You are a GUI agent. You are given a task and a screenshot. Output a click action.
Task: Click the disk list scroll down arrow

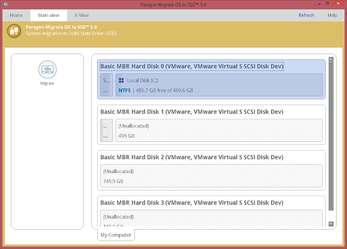pyautogui.click(x=331, y=224)
